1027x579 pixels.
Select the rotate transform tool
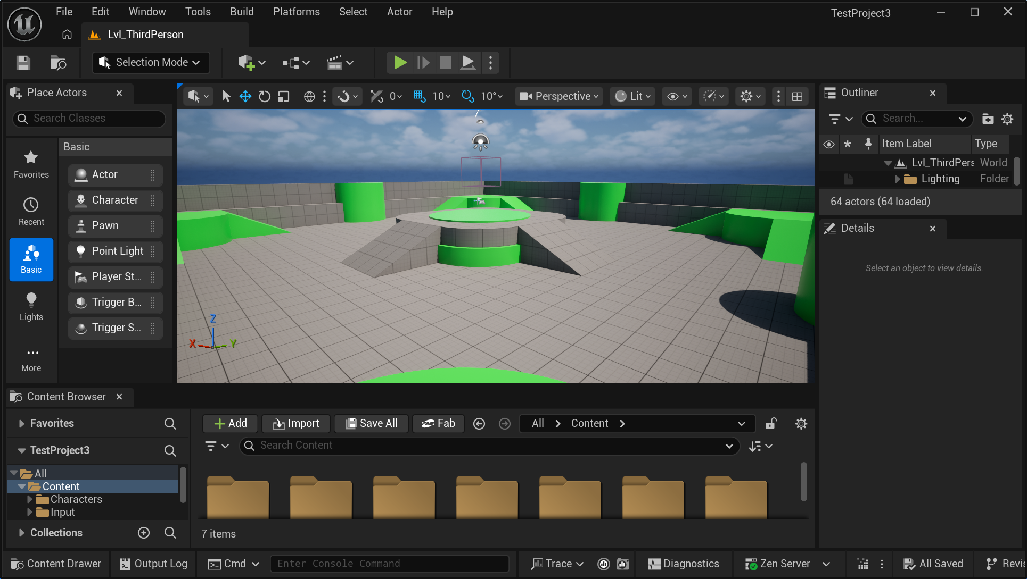tap(265, 96)
